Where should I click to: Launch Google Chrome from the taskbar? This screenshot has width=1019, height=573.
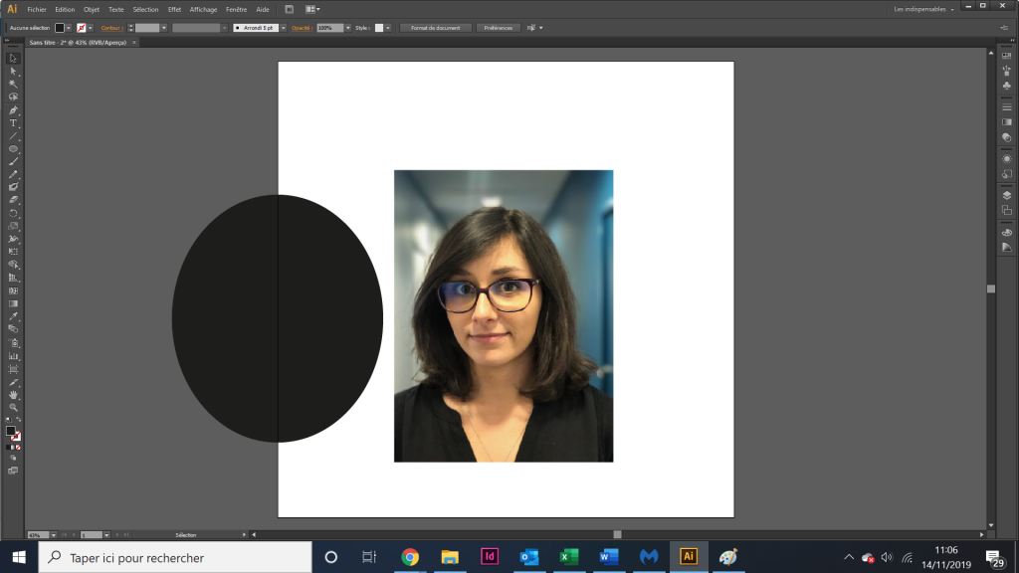410,557
